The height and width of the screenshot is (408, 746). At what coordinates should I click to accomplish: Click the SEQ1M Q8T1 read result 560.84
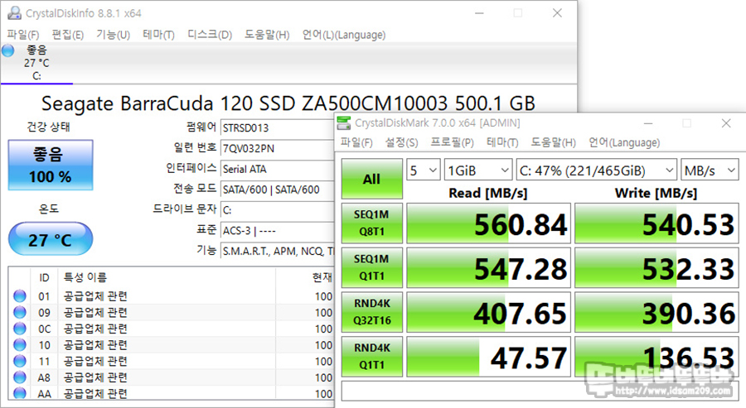tap(488, 223)
